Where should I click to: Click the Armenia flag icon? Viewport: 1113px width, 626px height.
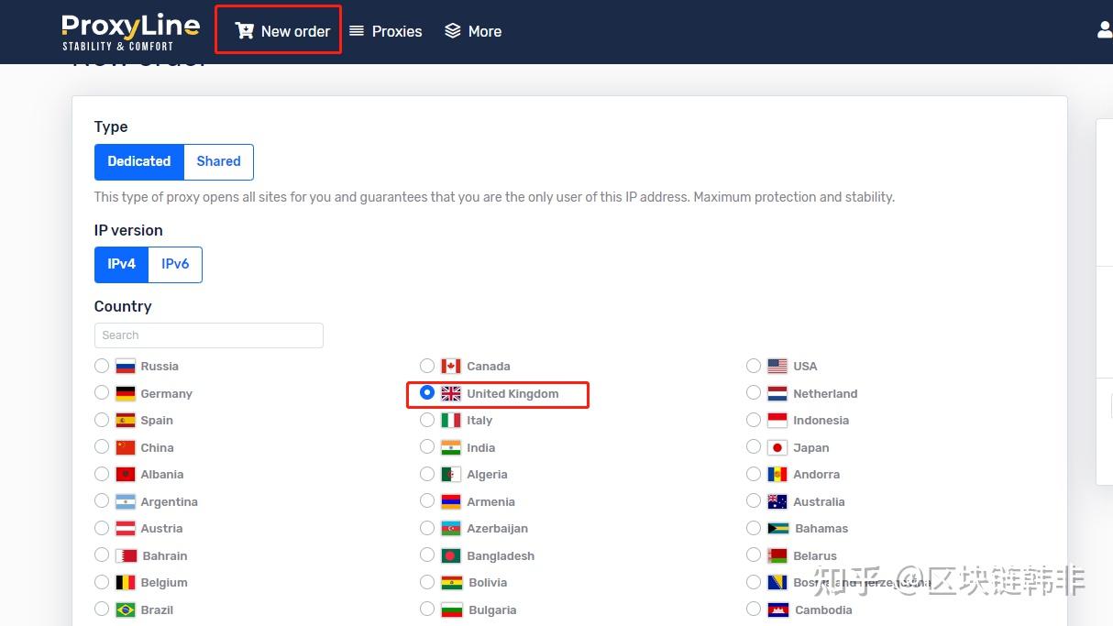click(x=451, y=501)
